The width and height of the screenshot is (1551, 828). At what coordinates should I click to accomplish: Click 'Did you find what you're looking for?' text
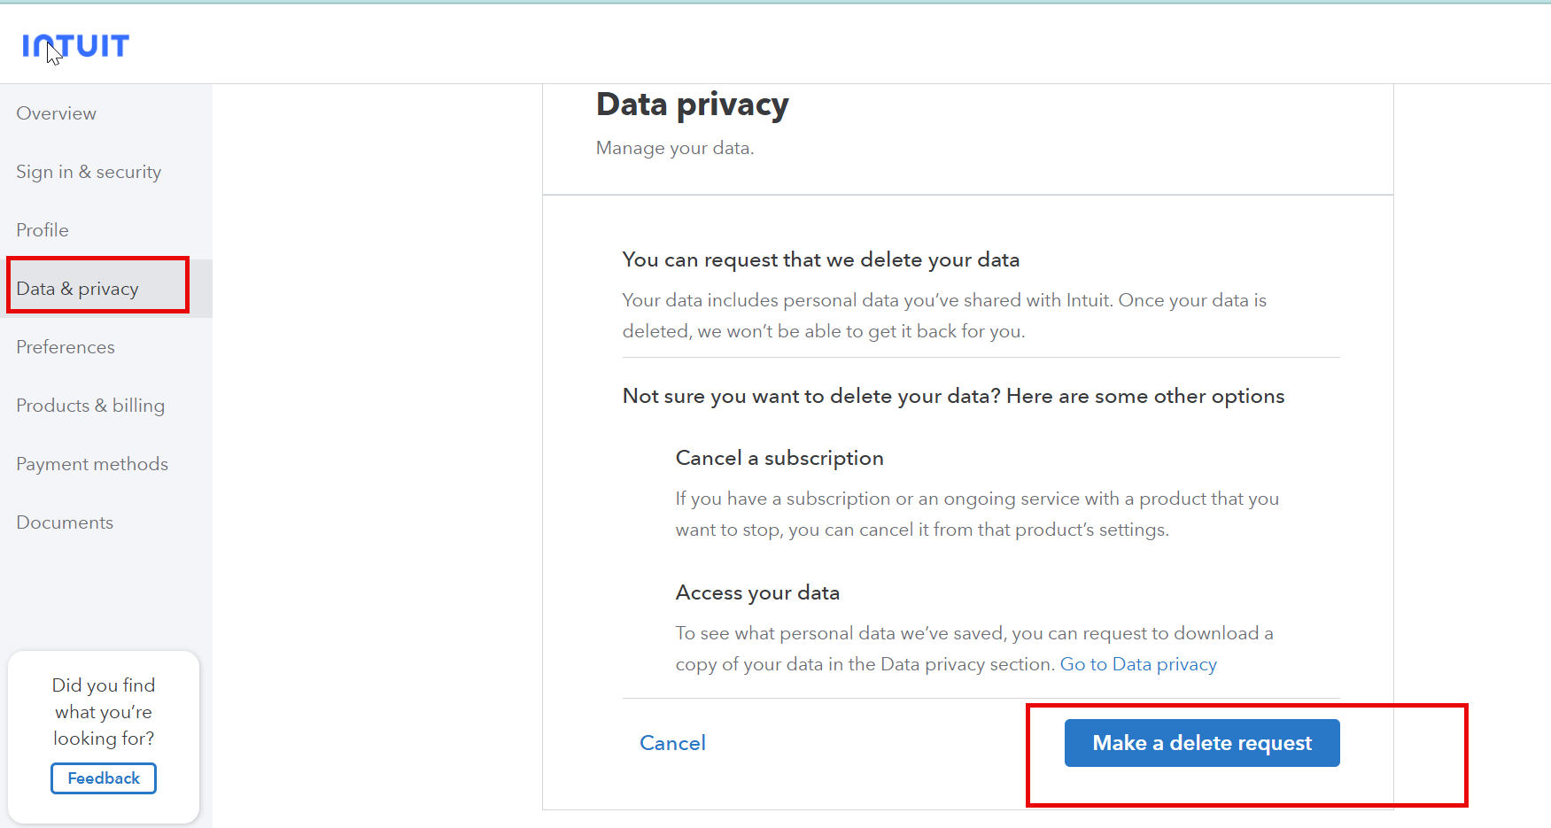[x=104, y=712]
